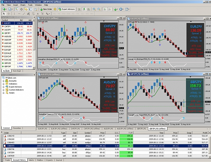
Task: Select the Fibonacci Retracement tool
Action: (33, 13)
